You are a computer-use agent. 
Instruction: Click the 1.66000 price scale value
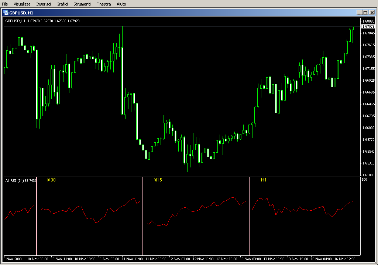pyautogui.click(x=368, y=128)
